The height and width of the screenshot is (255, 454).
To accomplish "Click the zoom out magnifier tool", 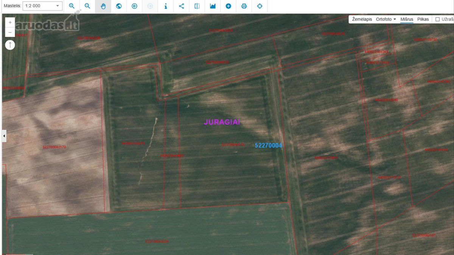I will coord(87,6).
